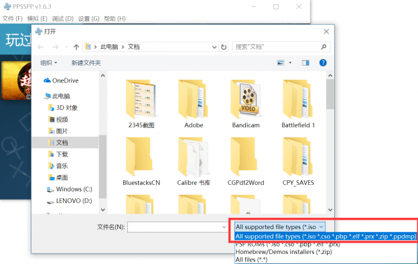Click navigation pane scroll down arrow
The height and width of the screenshot is (264, 418).
[x=103, y=210]
